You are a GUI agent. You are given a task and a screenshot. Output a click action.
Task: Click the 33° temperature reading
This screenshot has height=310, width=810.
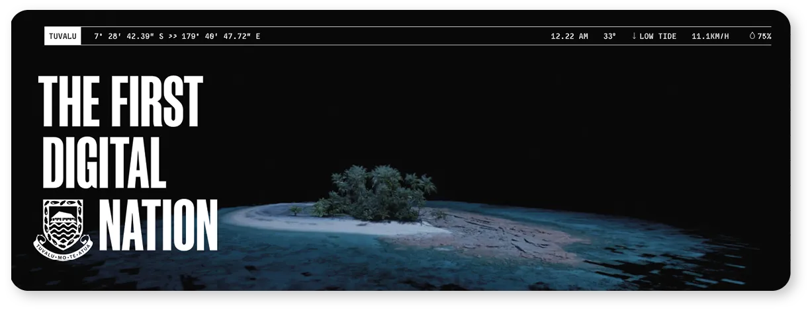(x=609, y=36)
